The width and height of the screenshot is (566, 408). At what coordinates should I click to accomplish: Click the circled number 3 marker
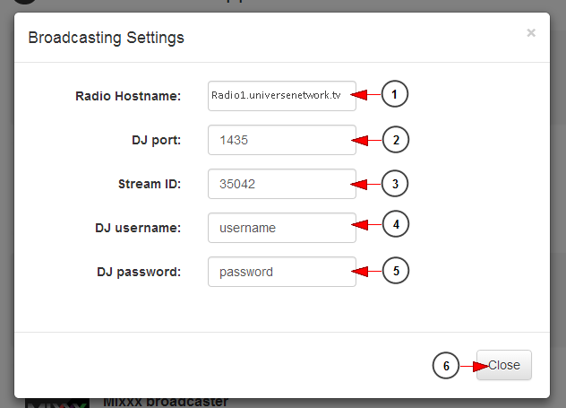click(395, 184)
